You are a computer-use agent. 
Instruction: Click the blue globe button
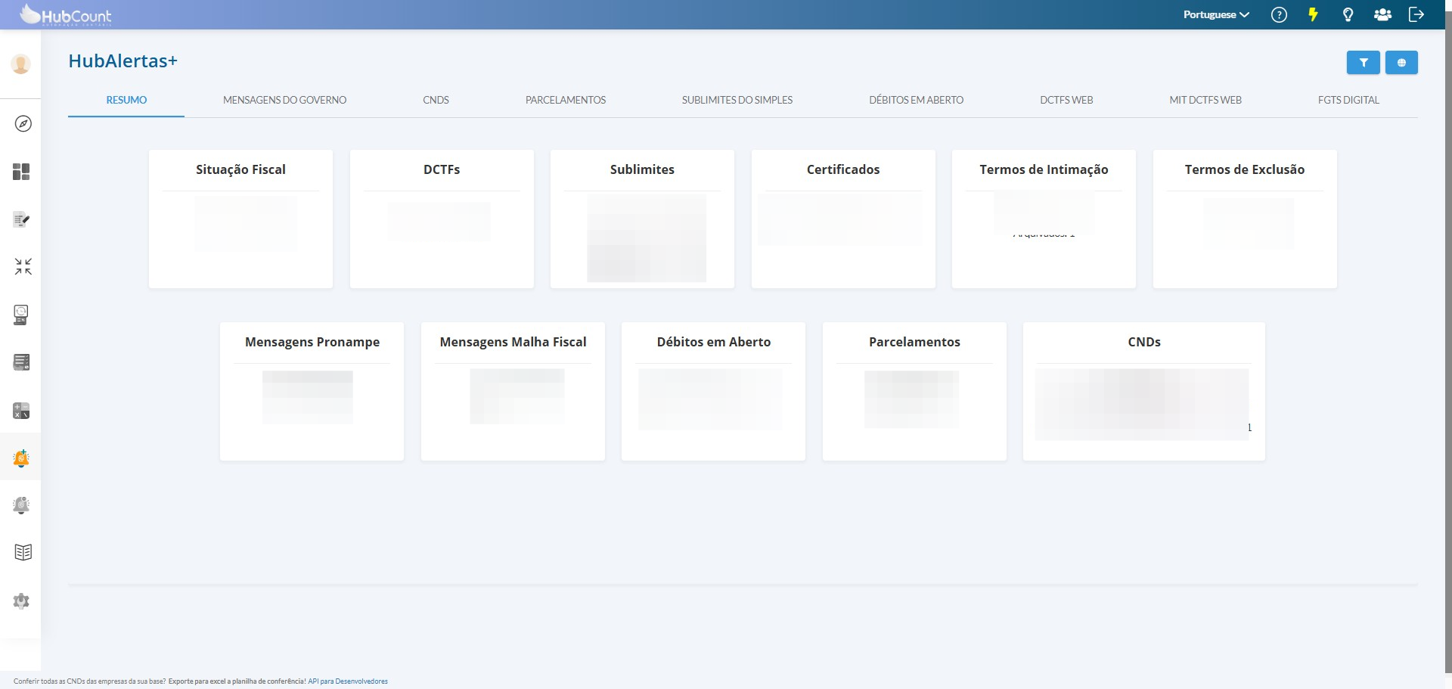click(x=1401, y=63)
